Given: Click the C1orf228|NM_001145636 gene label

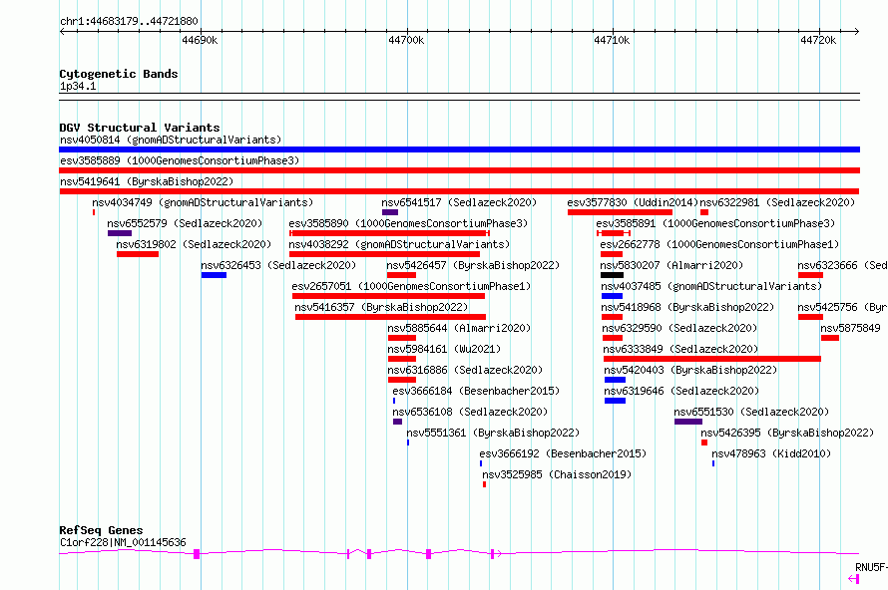Looking at the screenshot, I should coord(123,542).
